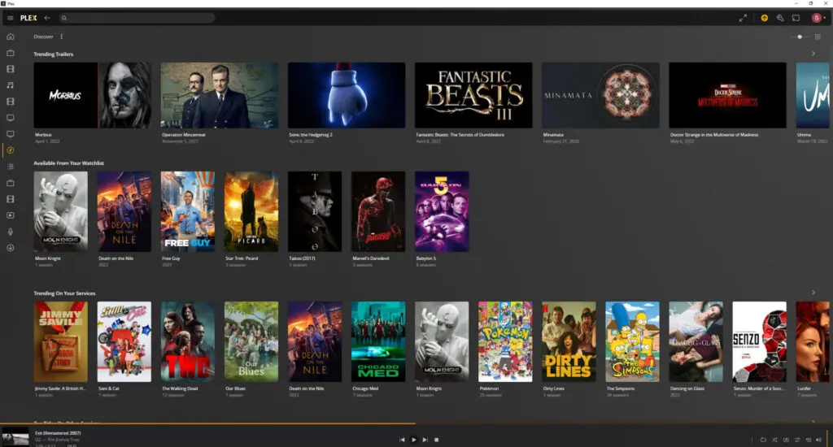The height and width of the screenshot is (447, 833).
Task: Go back using the arrow beside Plex logo
Action: [47, 18]
